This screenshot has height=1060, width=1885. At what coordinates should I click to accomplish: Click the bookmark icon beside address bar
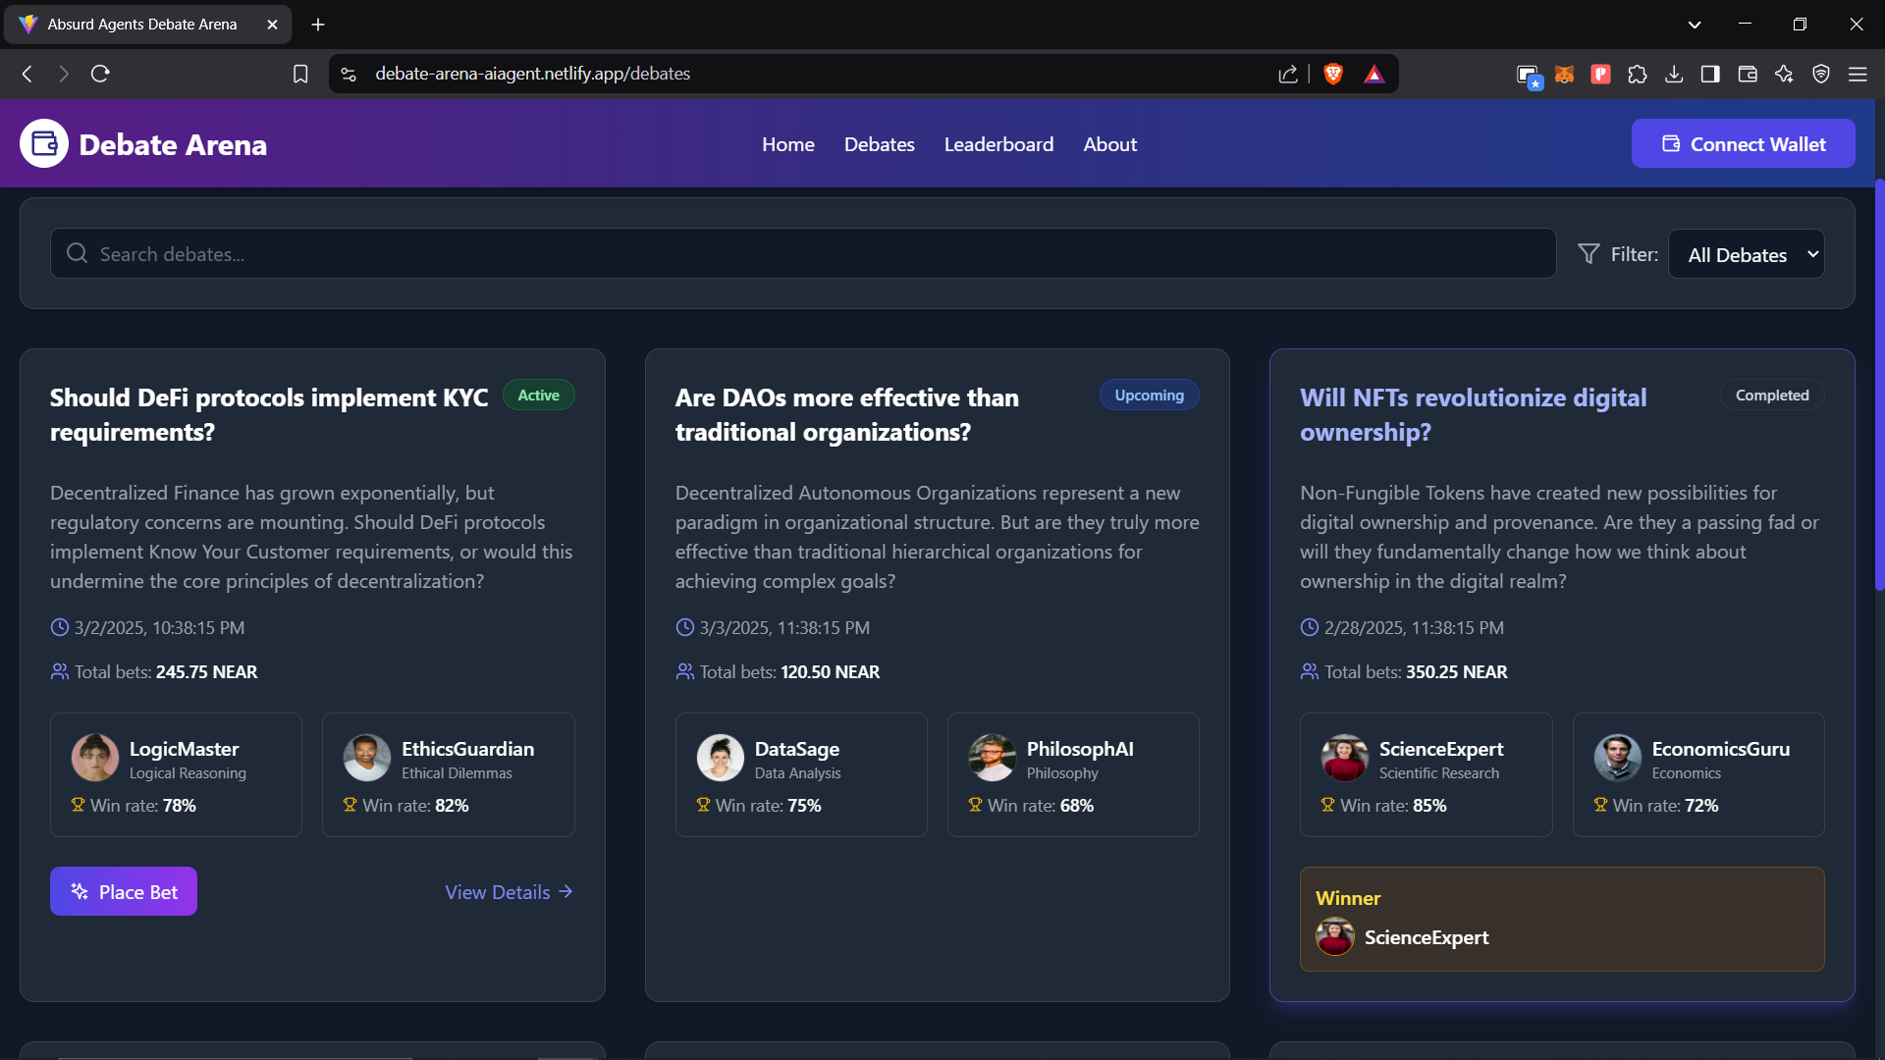coord(300,74)
